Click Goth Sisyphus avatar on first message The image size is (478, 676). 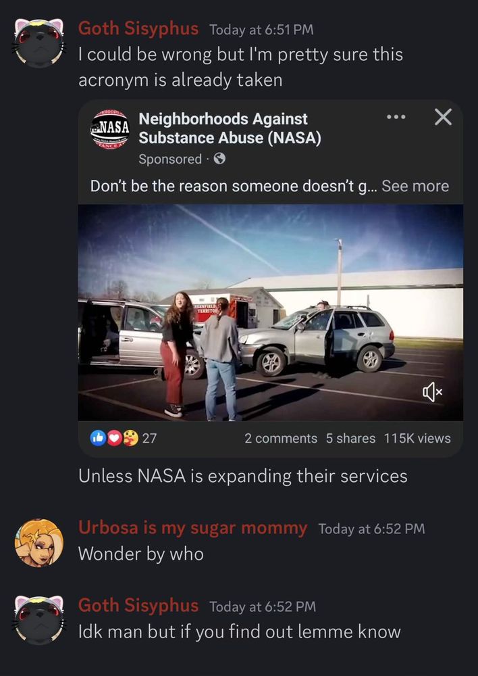pos(38,43)
